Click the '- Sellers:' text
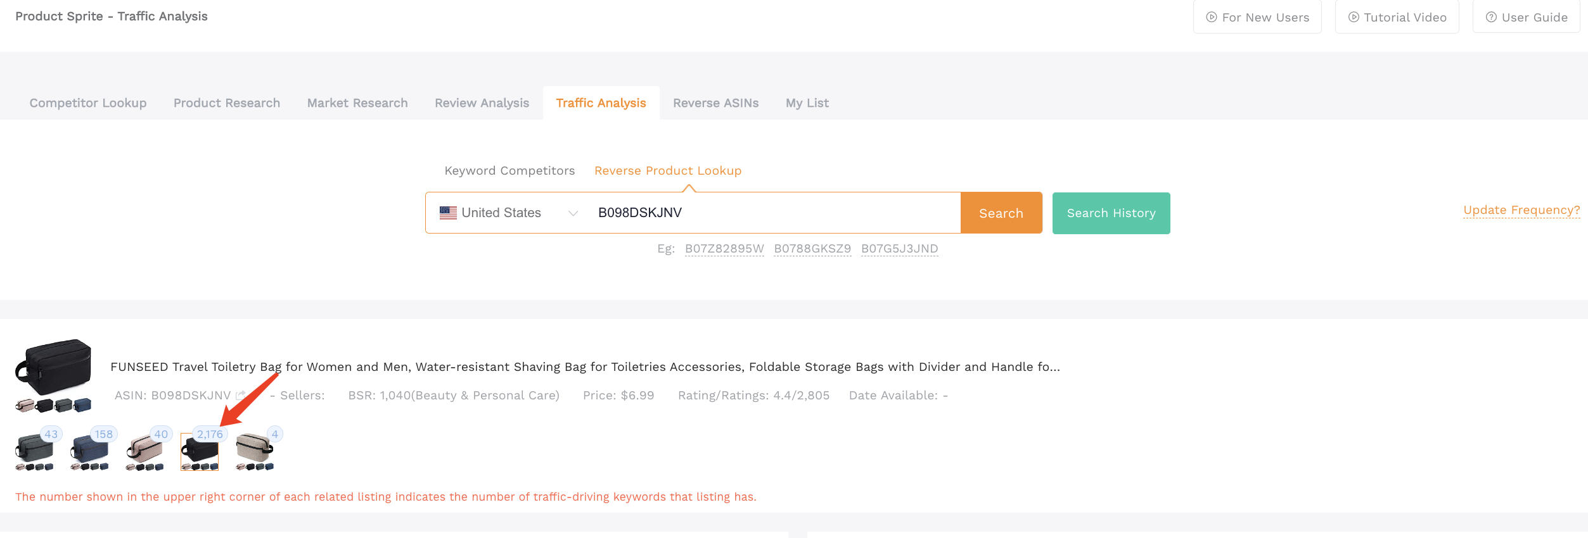This screenshot has height=538, width=1588. pos(297,395)
